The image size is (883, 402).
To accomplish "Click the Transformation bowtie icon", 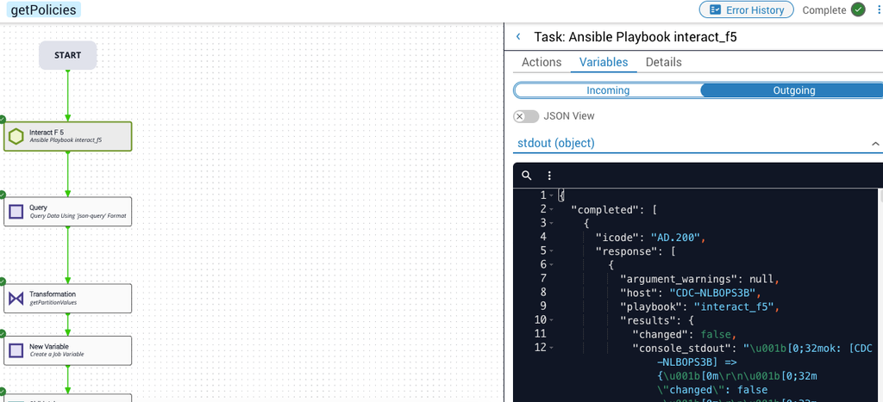I will tap(16, 299).
